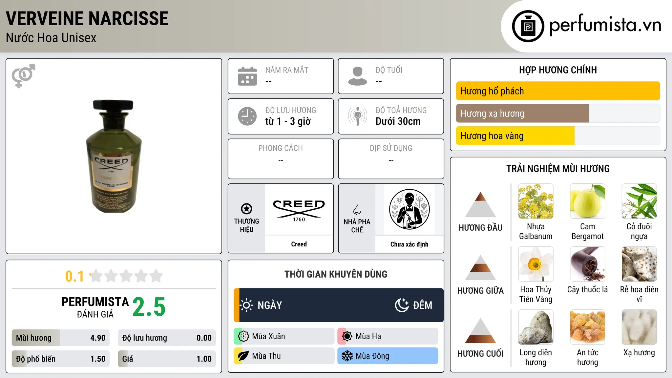Click the DỊP SỬ DỤNG label
Image resolution: width=672 pixels, height=378 pixels.
tap(391, 148)
